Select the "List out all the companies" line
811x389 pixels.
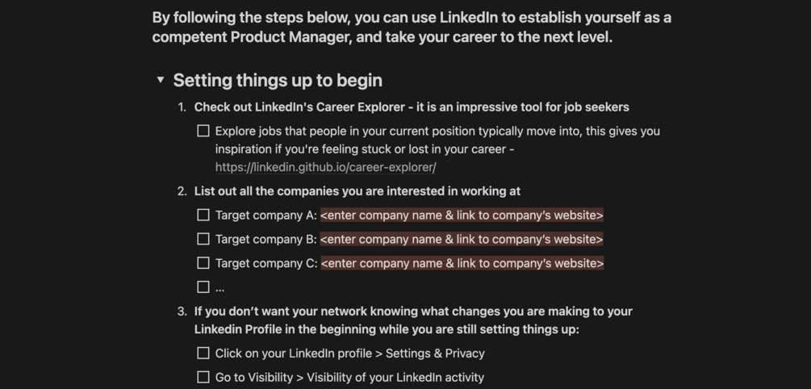(x=357, y=191)
